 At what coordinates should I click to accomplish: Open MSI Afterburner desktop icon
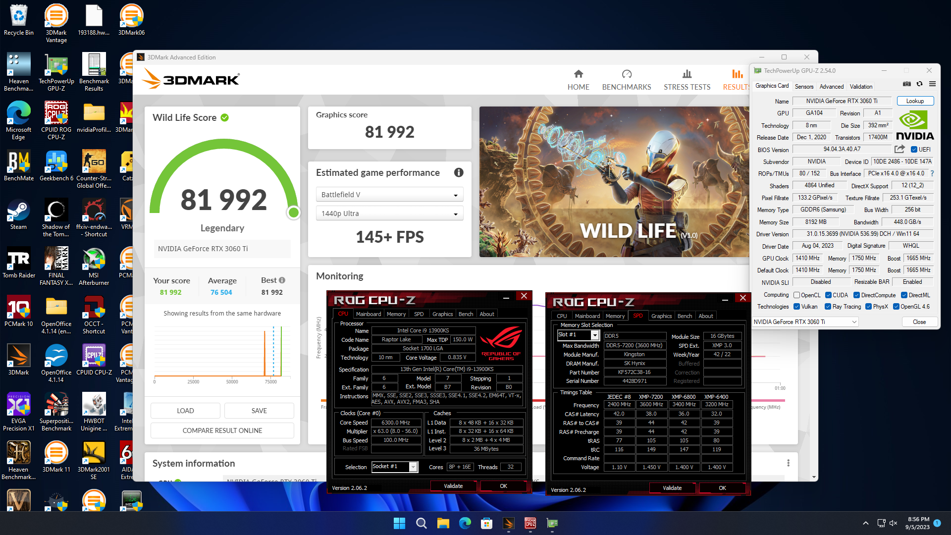(x=94, y=267)
